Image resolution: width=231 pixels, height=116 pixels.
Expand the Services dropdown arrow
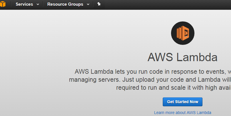click(38, 4)
